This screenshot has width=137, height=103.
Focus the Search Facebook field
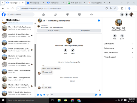click(21, 15)
